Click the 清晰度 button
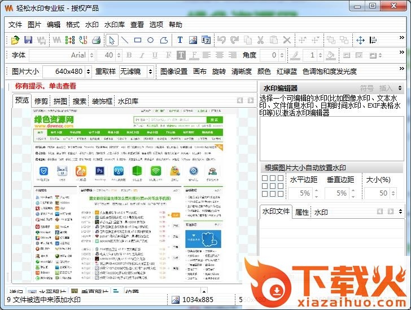Screen dimensions: 411x310 coord(242,72)
